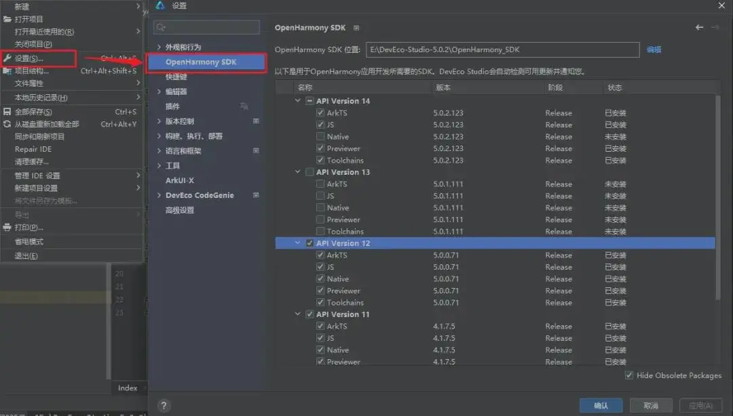Click the 确认 button
The image size is (733, 416).
click(601, 405)
